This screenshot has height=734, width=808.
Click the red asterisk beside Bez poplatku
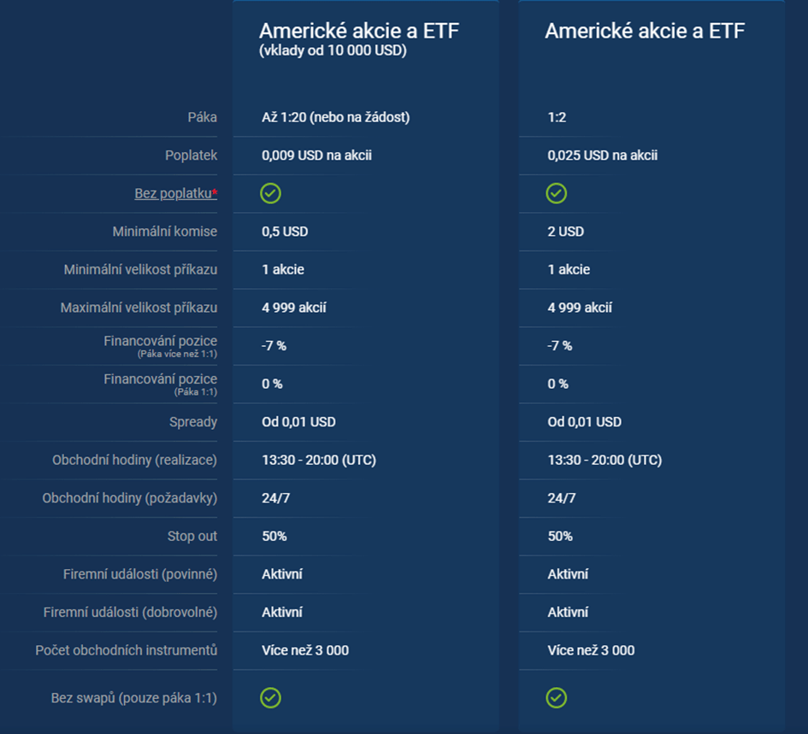coord(215,193)
